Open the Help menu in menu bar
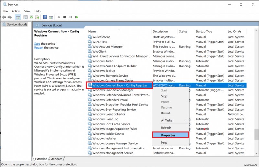The image size is (259, 167). [38, 11]
